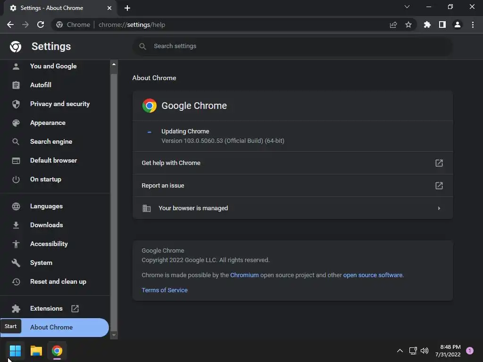Image resolution: width=483 pixels, height=362 pixels.
Task: Click the volume icon in system tray
Action: (x=425, y=351)
